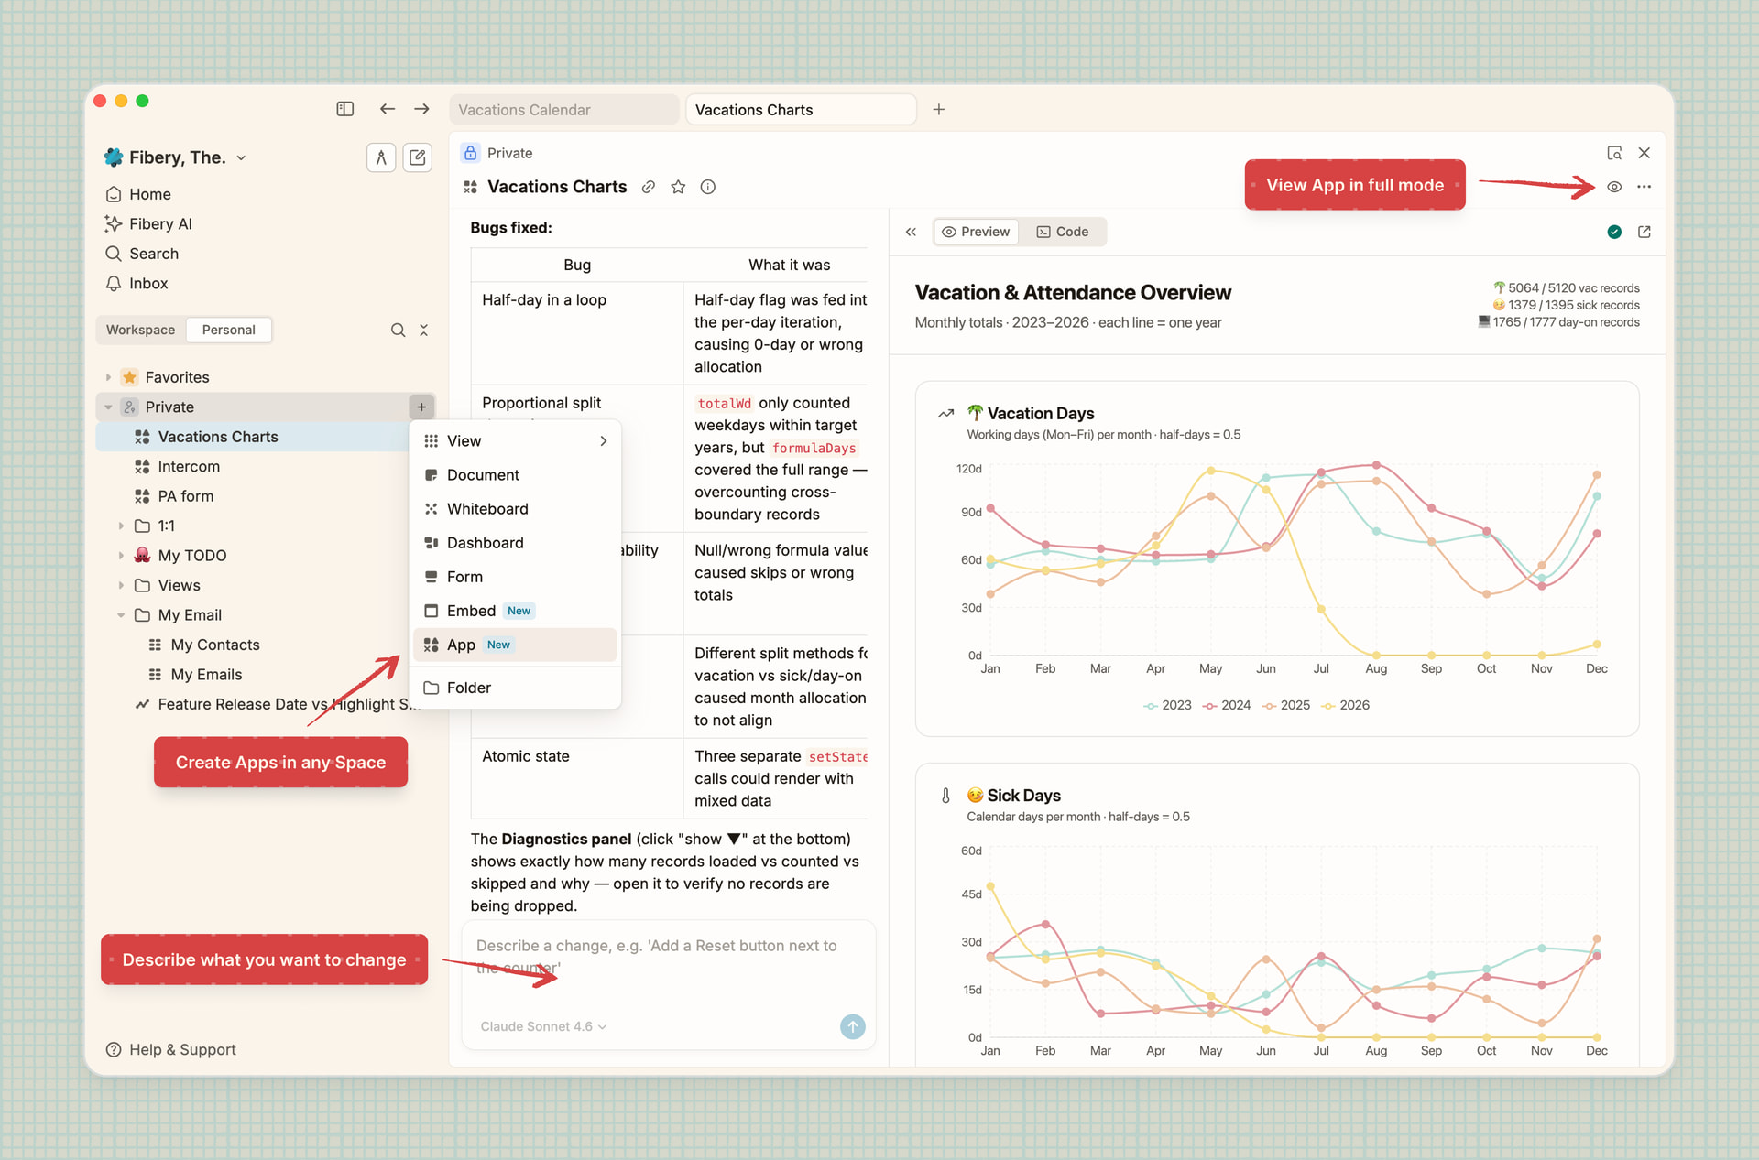Switch to Code mode
The image size is (1759, 1160).
click(x=1063, y=232)
